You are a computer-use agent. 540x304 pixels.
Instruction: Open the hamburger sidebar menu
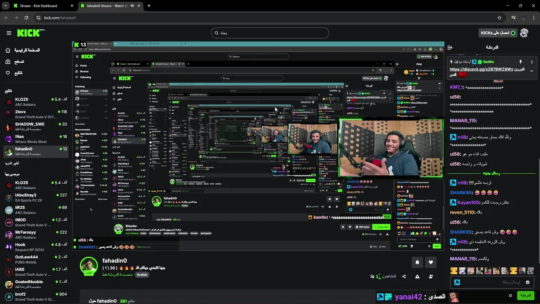9,33
